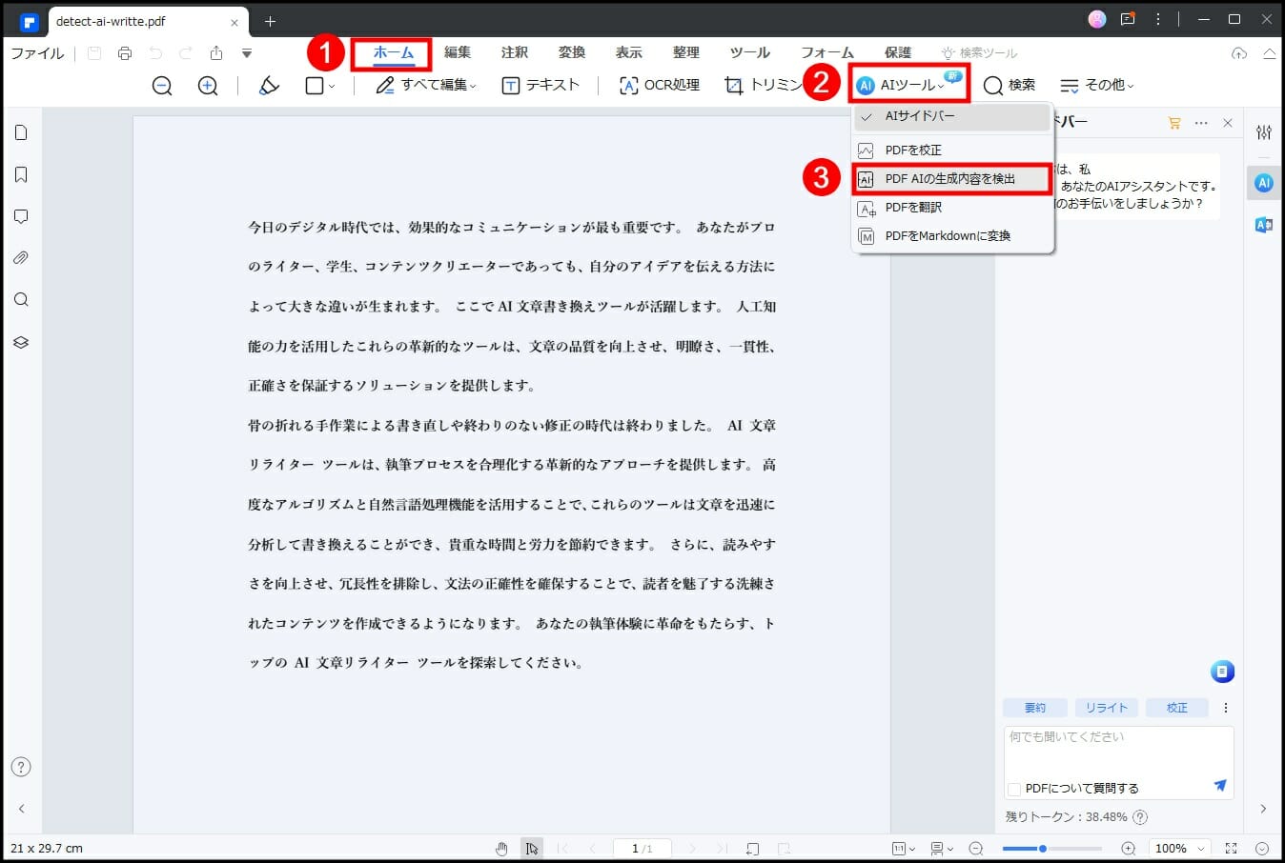Select the OCR処理 tool
The width and height of the screenshot is (1285, 863).
coord(660,86)
